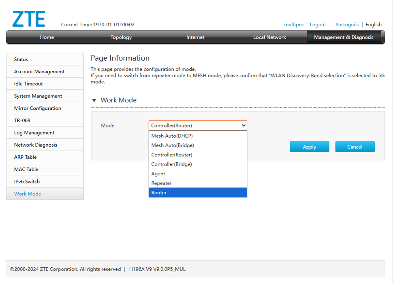
Task: Select the highlighted Router option
Action: tap(198, 193)
